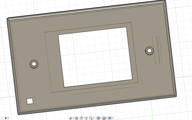The width and height of the screenshot is (192, 120).
Task: Open the zoom options dropdown arrow
Action: pyautogui.click(x=94, y=118)
